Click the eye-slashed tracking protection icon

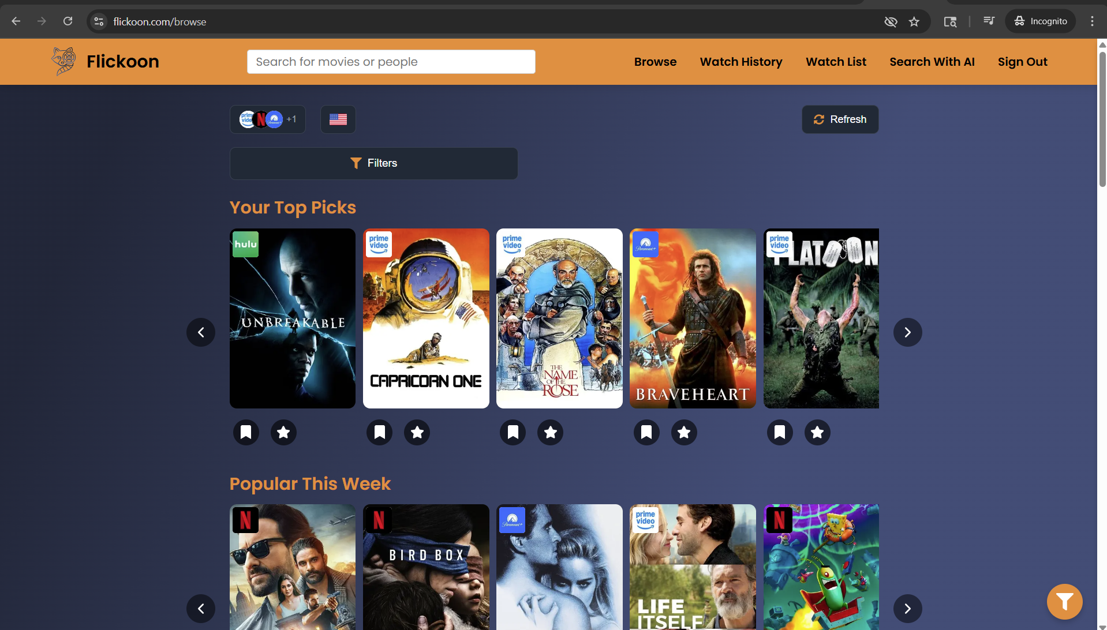[891, 21]
